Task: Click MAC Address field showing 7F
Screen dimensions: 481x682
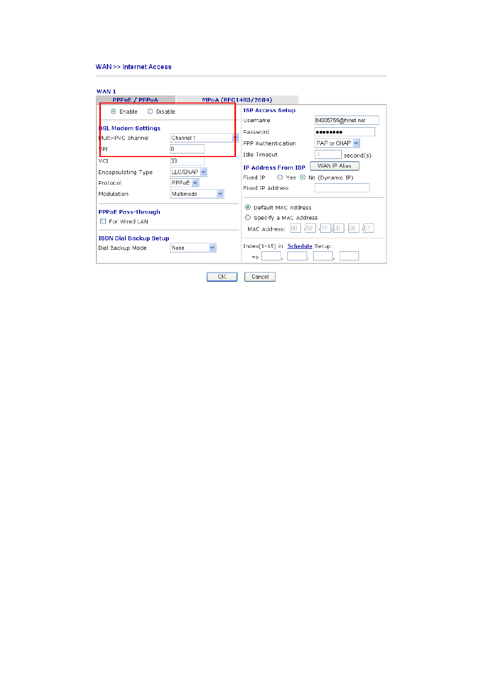Action: click(325, 228)
